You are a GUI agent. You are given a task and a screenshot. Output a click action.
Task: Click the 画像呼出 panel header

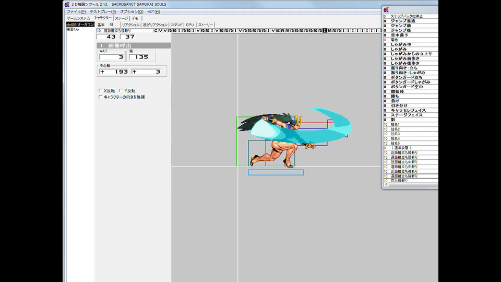click(134, 45)
